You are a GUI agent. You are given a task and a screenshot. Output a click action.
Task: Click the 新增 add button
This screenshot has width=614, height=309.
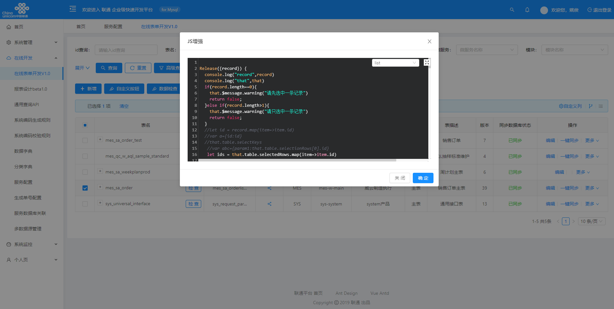[88, 89]
